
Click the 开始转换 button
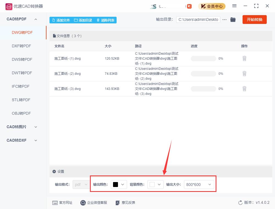(254, 20)
